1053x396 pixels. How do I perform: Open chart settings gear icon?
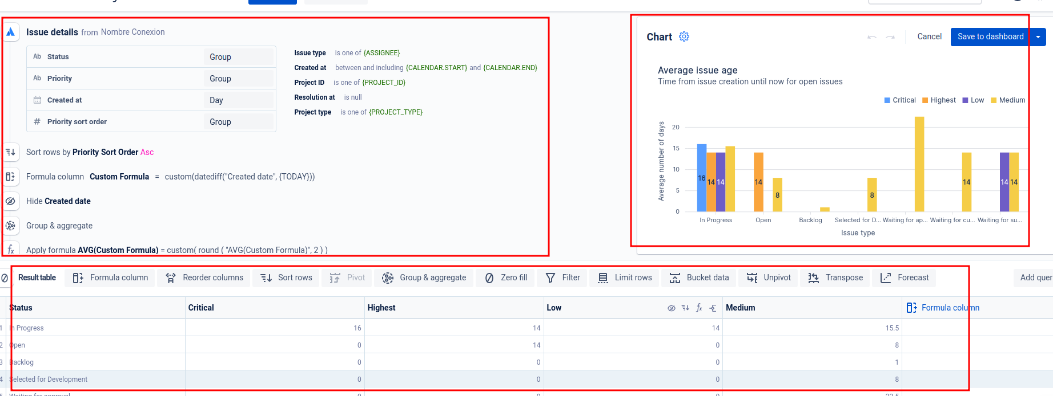pyautogui.click(x=684, y=36)
